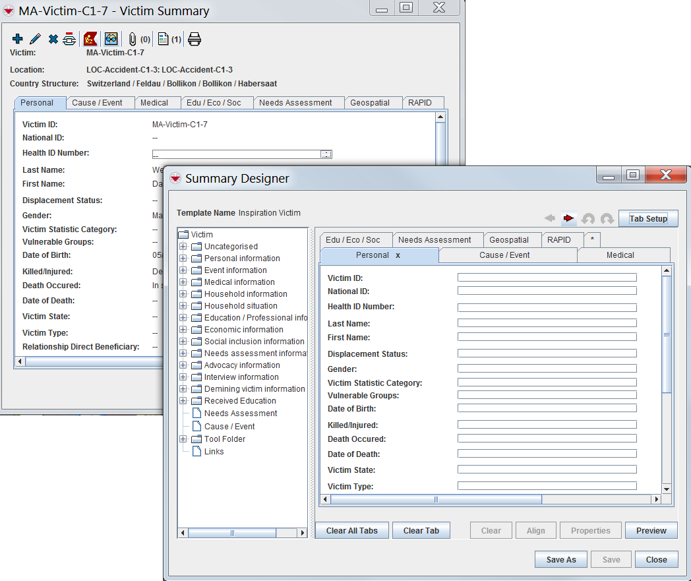Click the paperclip attachments icon

133,39
